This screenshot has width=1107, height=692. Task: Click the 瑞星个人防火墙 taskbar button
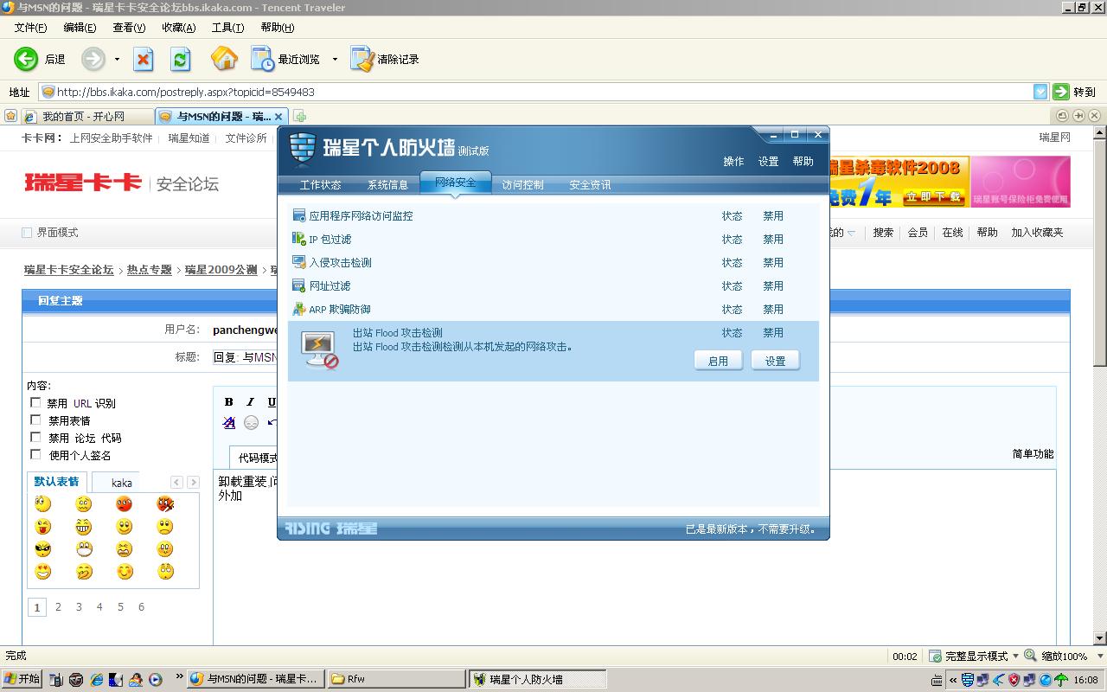537,679
